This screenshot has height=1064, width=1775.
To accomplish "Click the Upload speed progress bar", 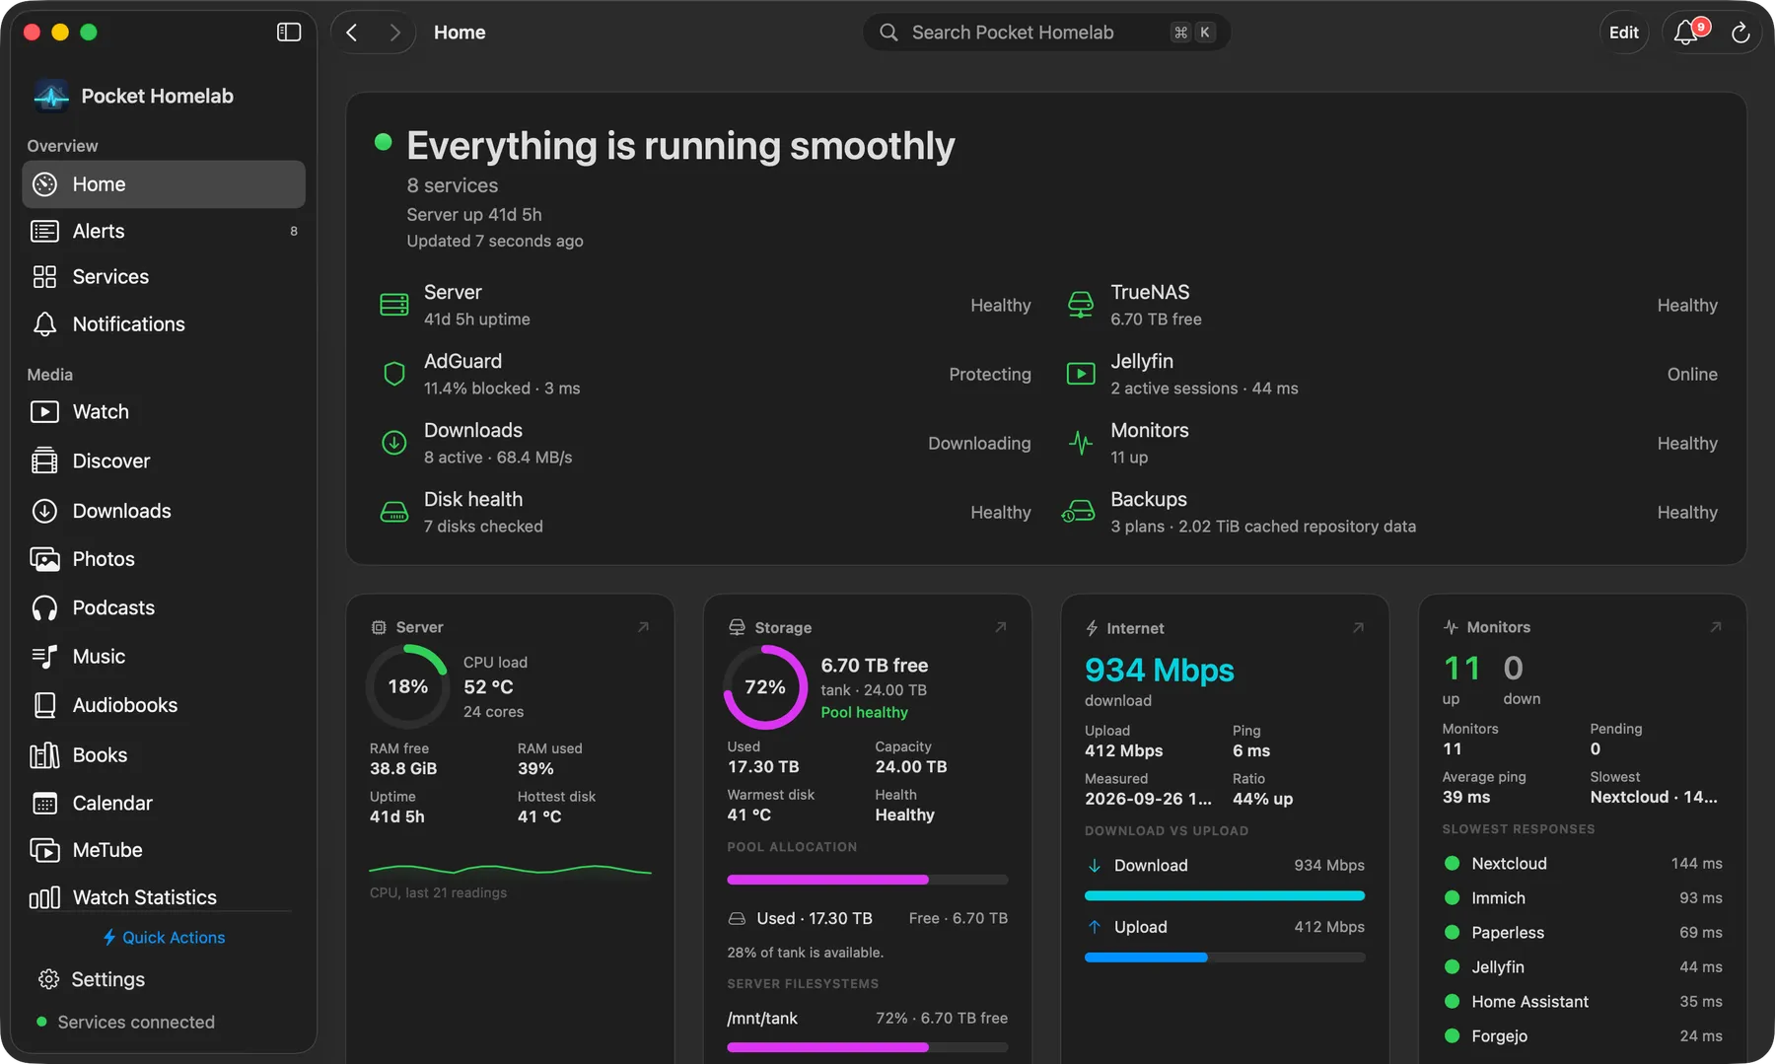I will coord(1225,958).
